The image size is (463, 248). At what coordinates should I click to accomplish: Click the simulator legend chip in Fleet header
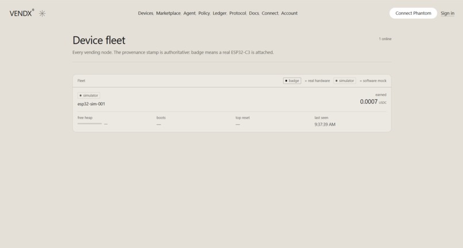[x=345, y=80]
